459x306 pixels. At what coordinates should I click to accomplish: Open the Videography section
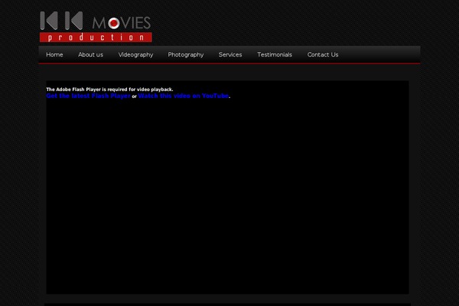coord(135,55)
